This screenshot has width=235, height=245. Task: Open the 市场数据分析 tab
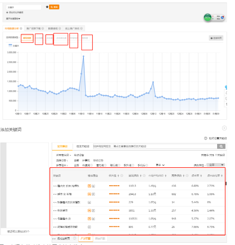coord(12,29)
